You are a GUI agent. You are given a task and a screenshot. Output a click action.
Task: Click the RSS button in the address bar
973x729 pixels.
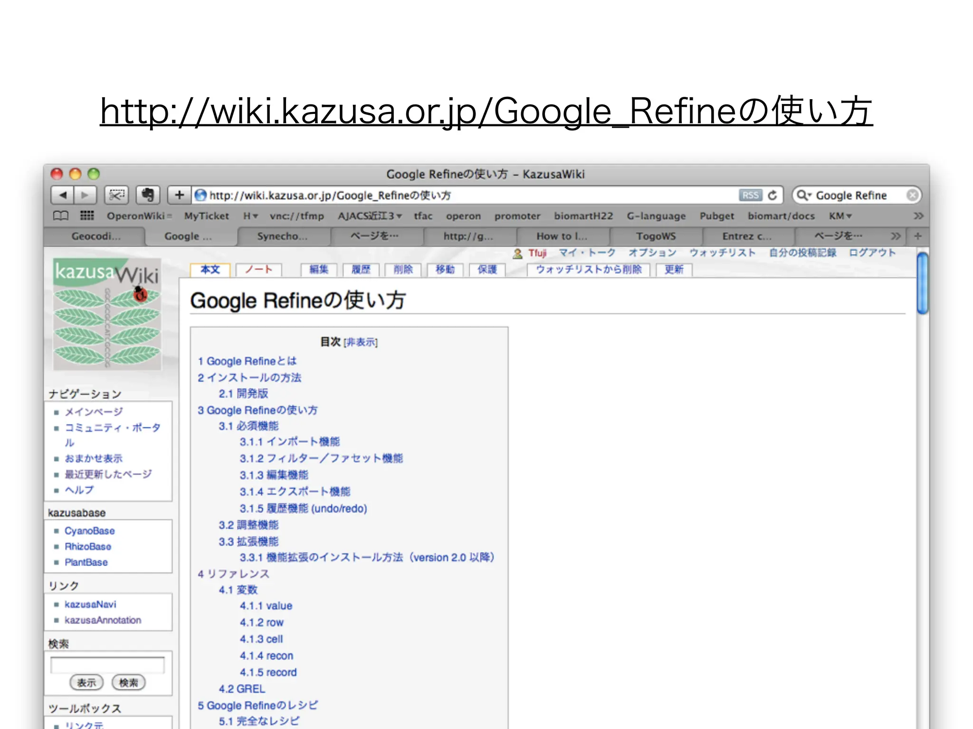click(x=750, y=195)
